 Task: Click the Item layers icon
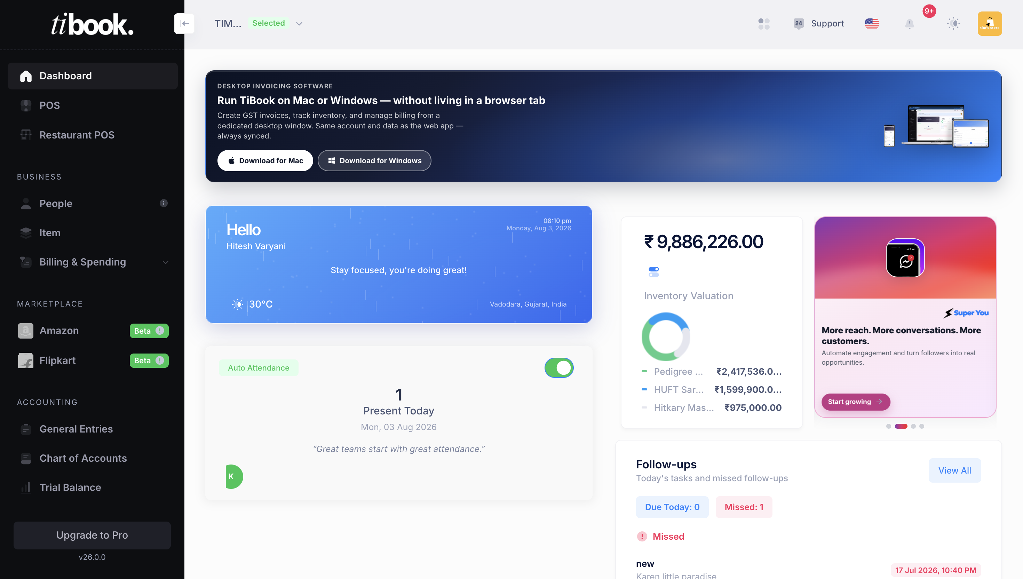point(26,233)
